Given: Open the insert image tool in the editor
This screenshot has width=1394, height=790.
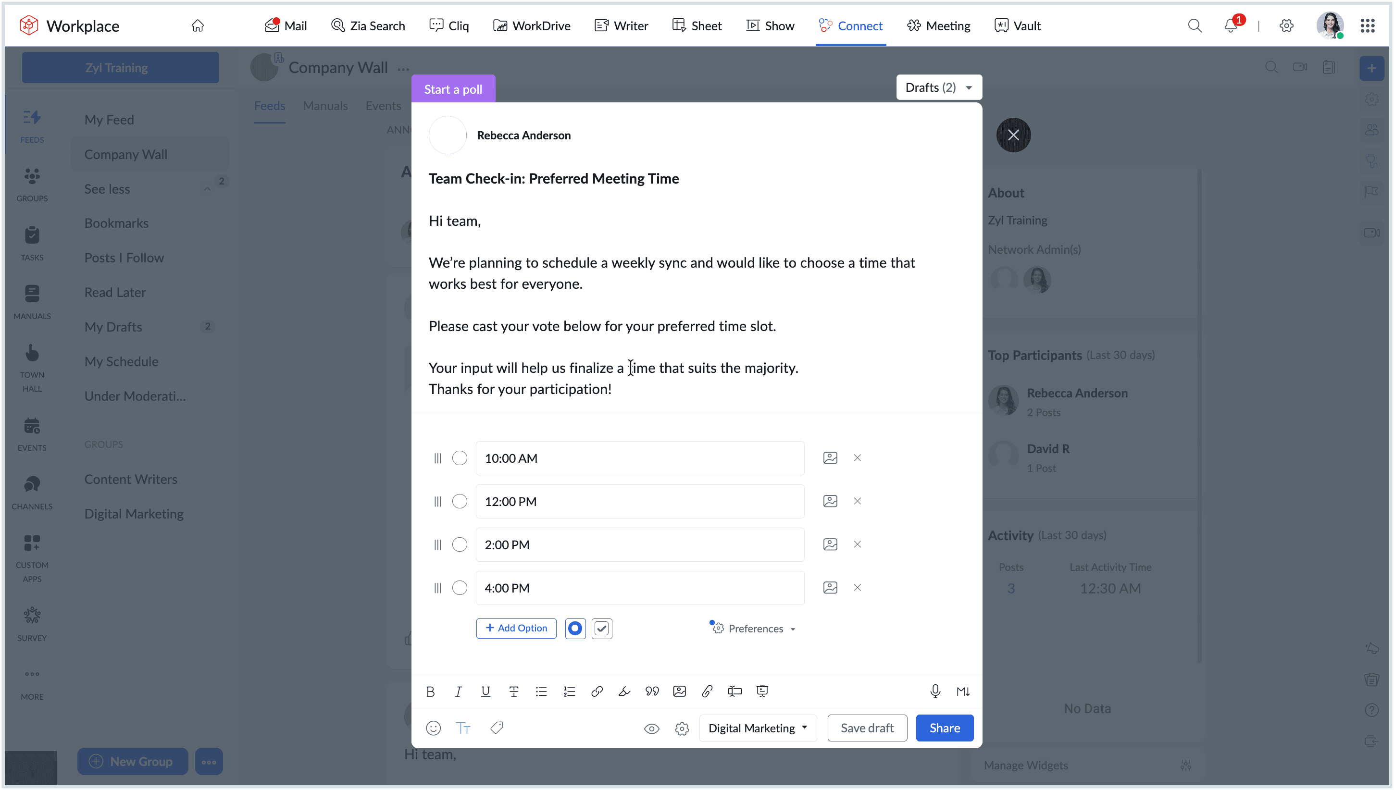Looking at the screenshot, I should click(679, 691).
